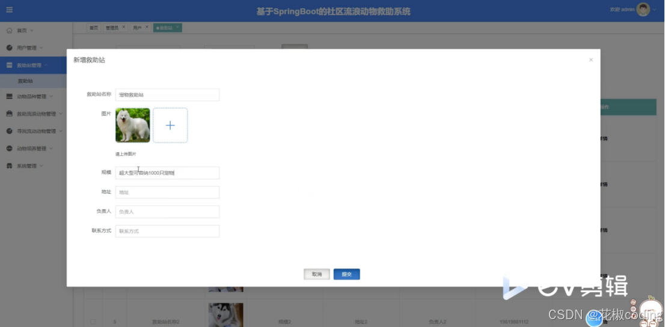The height and width of the screenshot is (327, 665).
Task: Click the 19819881112 phone cell
Action: coord(514,322)
